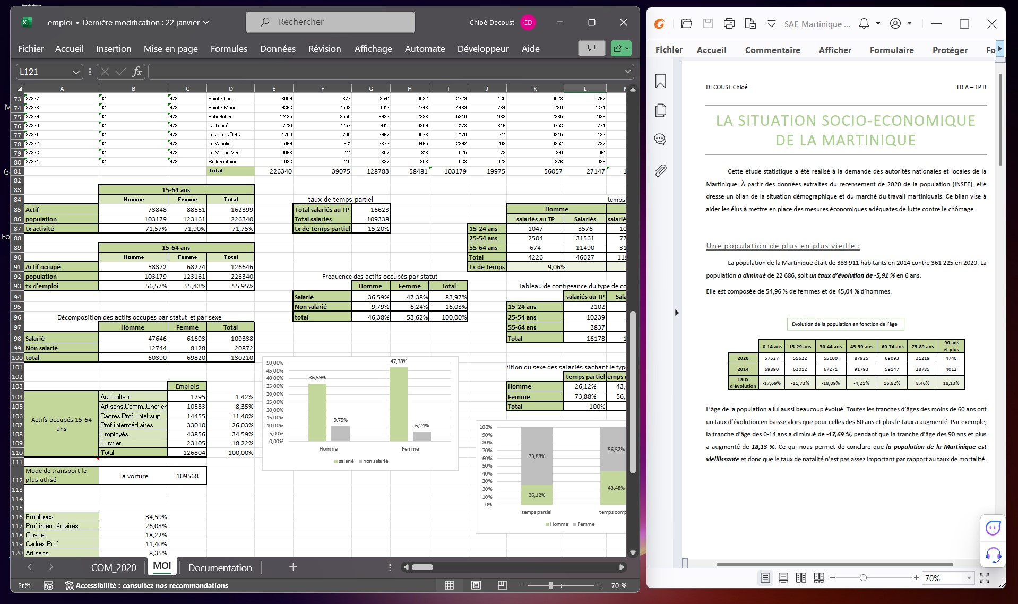Expand the formula bar chevron
The image size is (1018, 604).
click(x=628, y=71)
